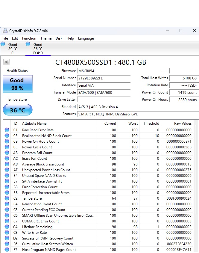Viewport: 199px width, 253px height.
Task: Click the Good 98 % health status button
Action: pos(18,84)
